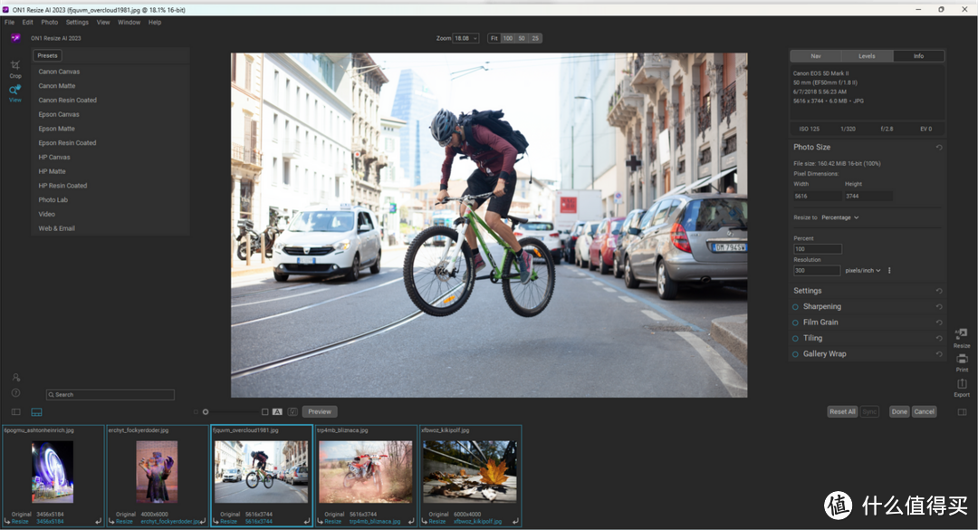Reset the Gallery Wrap settings
The width and height of the screenshot is (978, 530).
pyautogui.click(x=939, y=354)
